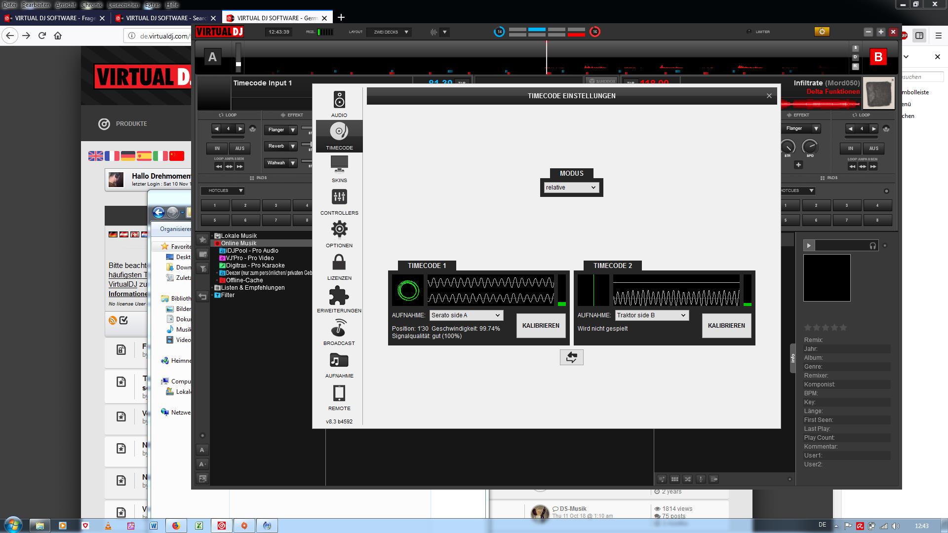The width and height of the screenshot is (948, 533).
Task: Toggle loop AUS on left deck
Action: 240,148
